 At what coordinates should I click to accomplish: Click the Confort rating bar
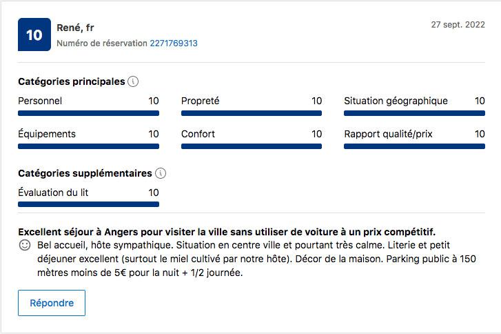(x=252, y=146)
